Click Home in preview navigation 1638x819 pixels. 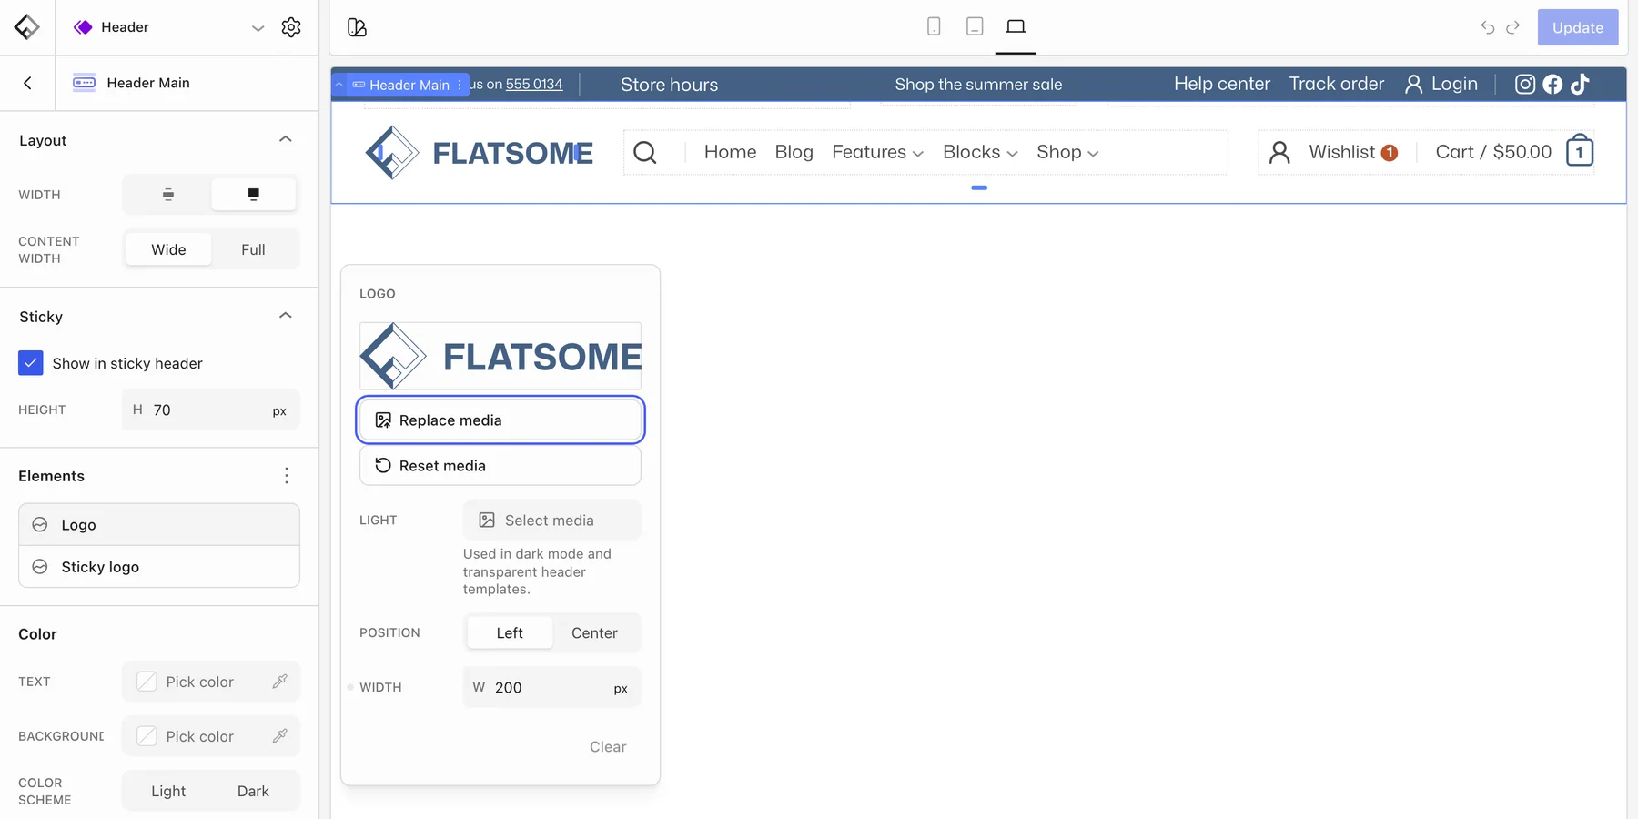pyautogui.click(x=730, y=152)
